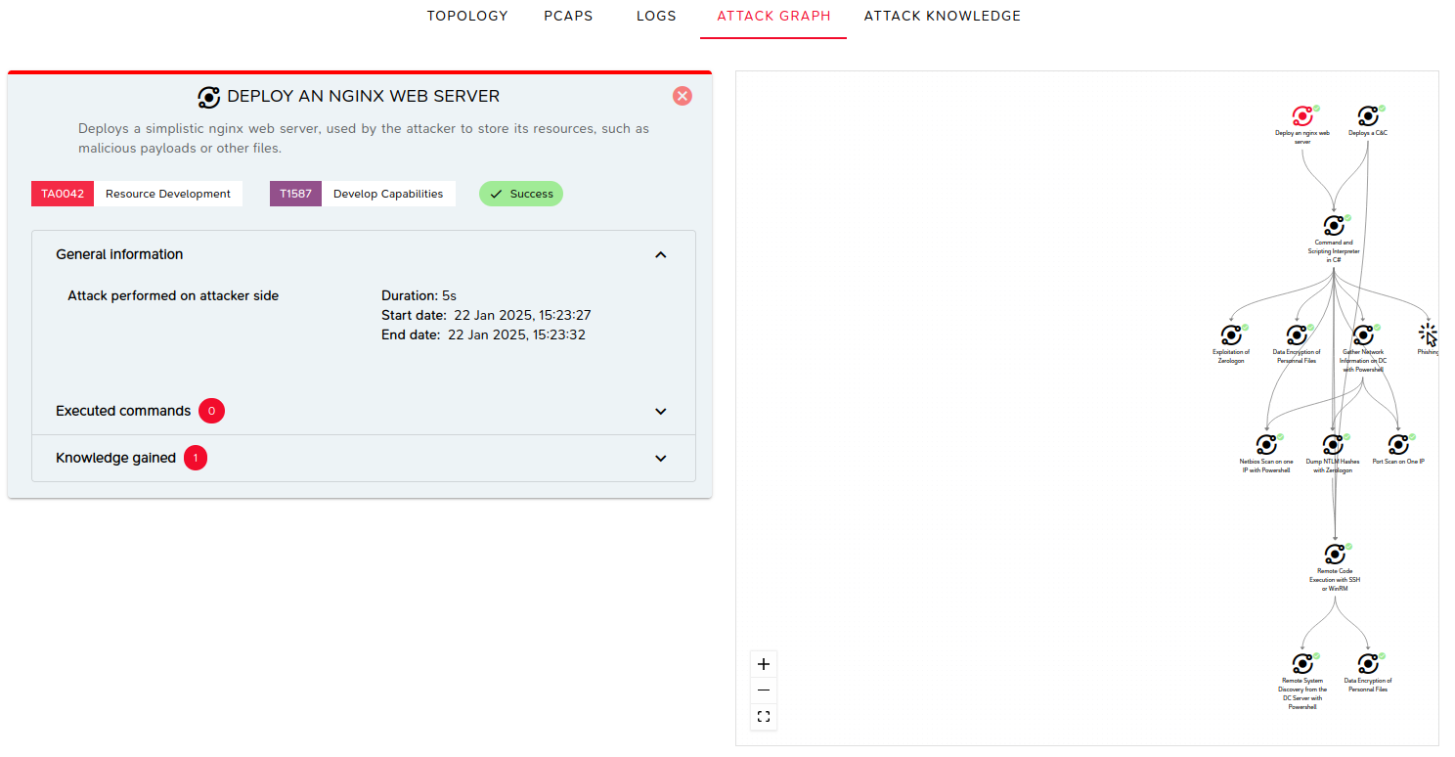1455x757 pixels.
Task: Open the Command and Scripting Interpreter node
Action: [1334, 226]
